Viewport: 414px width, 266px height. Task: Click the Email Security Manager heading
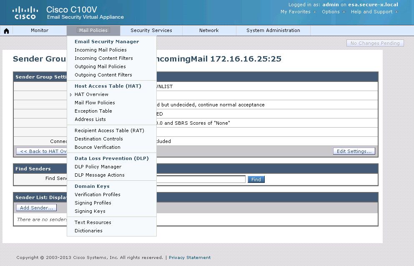107,42
